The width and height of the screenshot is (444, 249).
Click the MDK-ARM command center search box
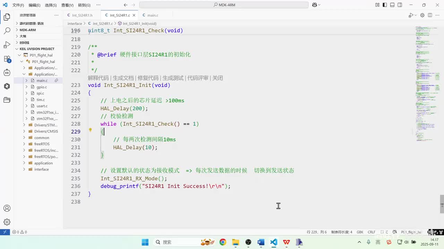224,5
